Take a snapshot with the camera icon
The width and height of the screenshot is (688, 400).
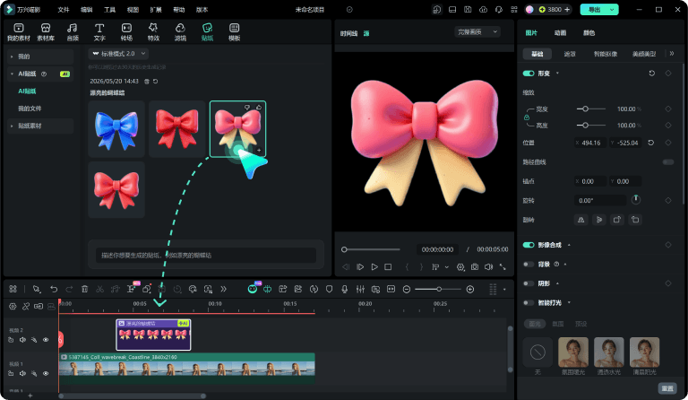475,267
